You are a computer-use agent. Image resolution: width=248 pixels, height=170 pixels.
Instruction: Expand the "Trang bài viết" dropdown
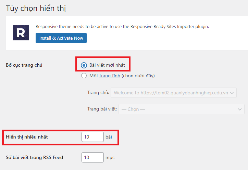tap(181, 109)
